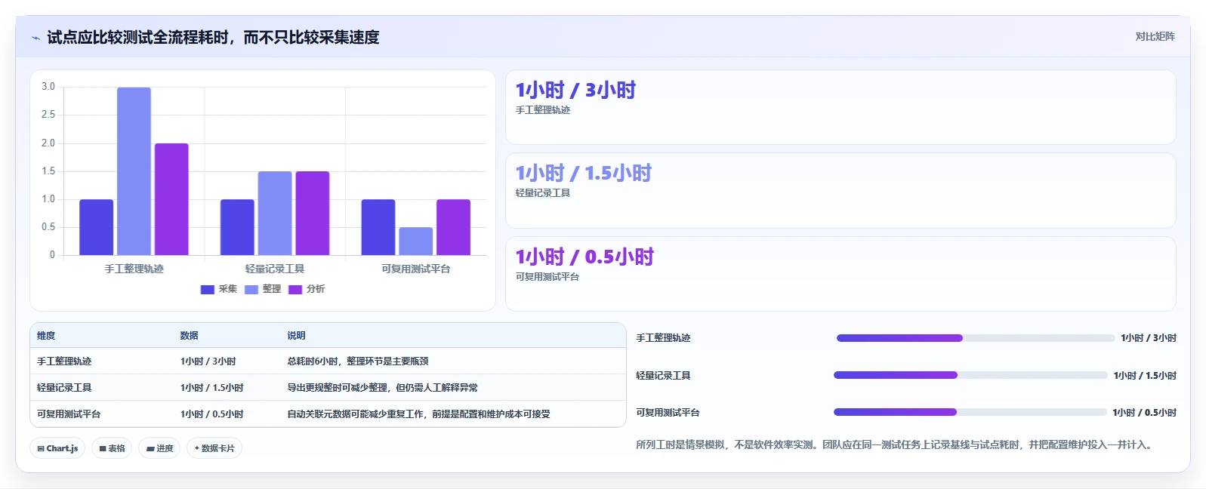Select the 1小时 / 0.5小时 data card
Viewport: 1206px width, 489px height.
pos(840,274)
